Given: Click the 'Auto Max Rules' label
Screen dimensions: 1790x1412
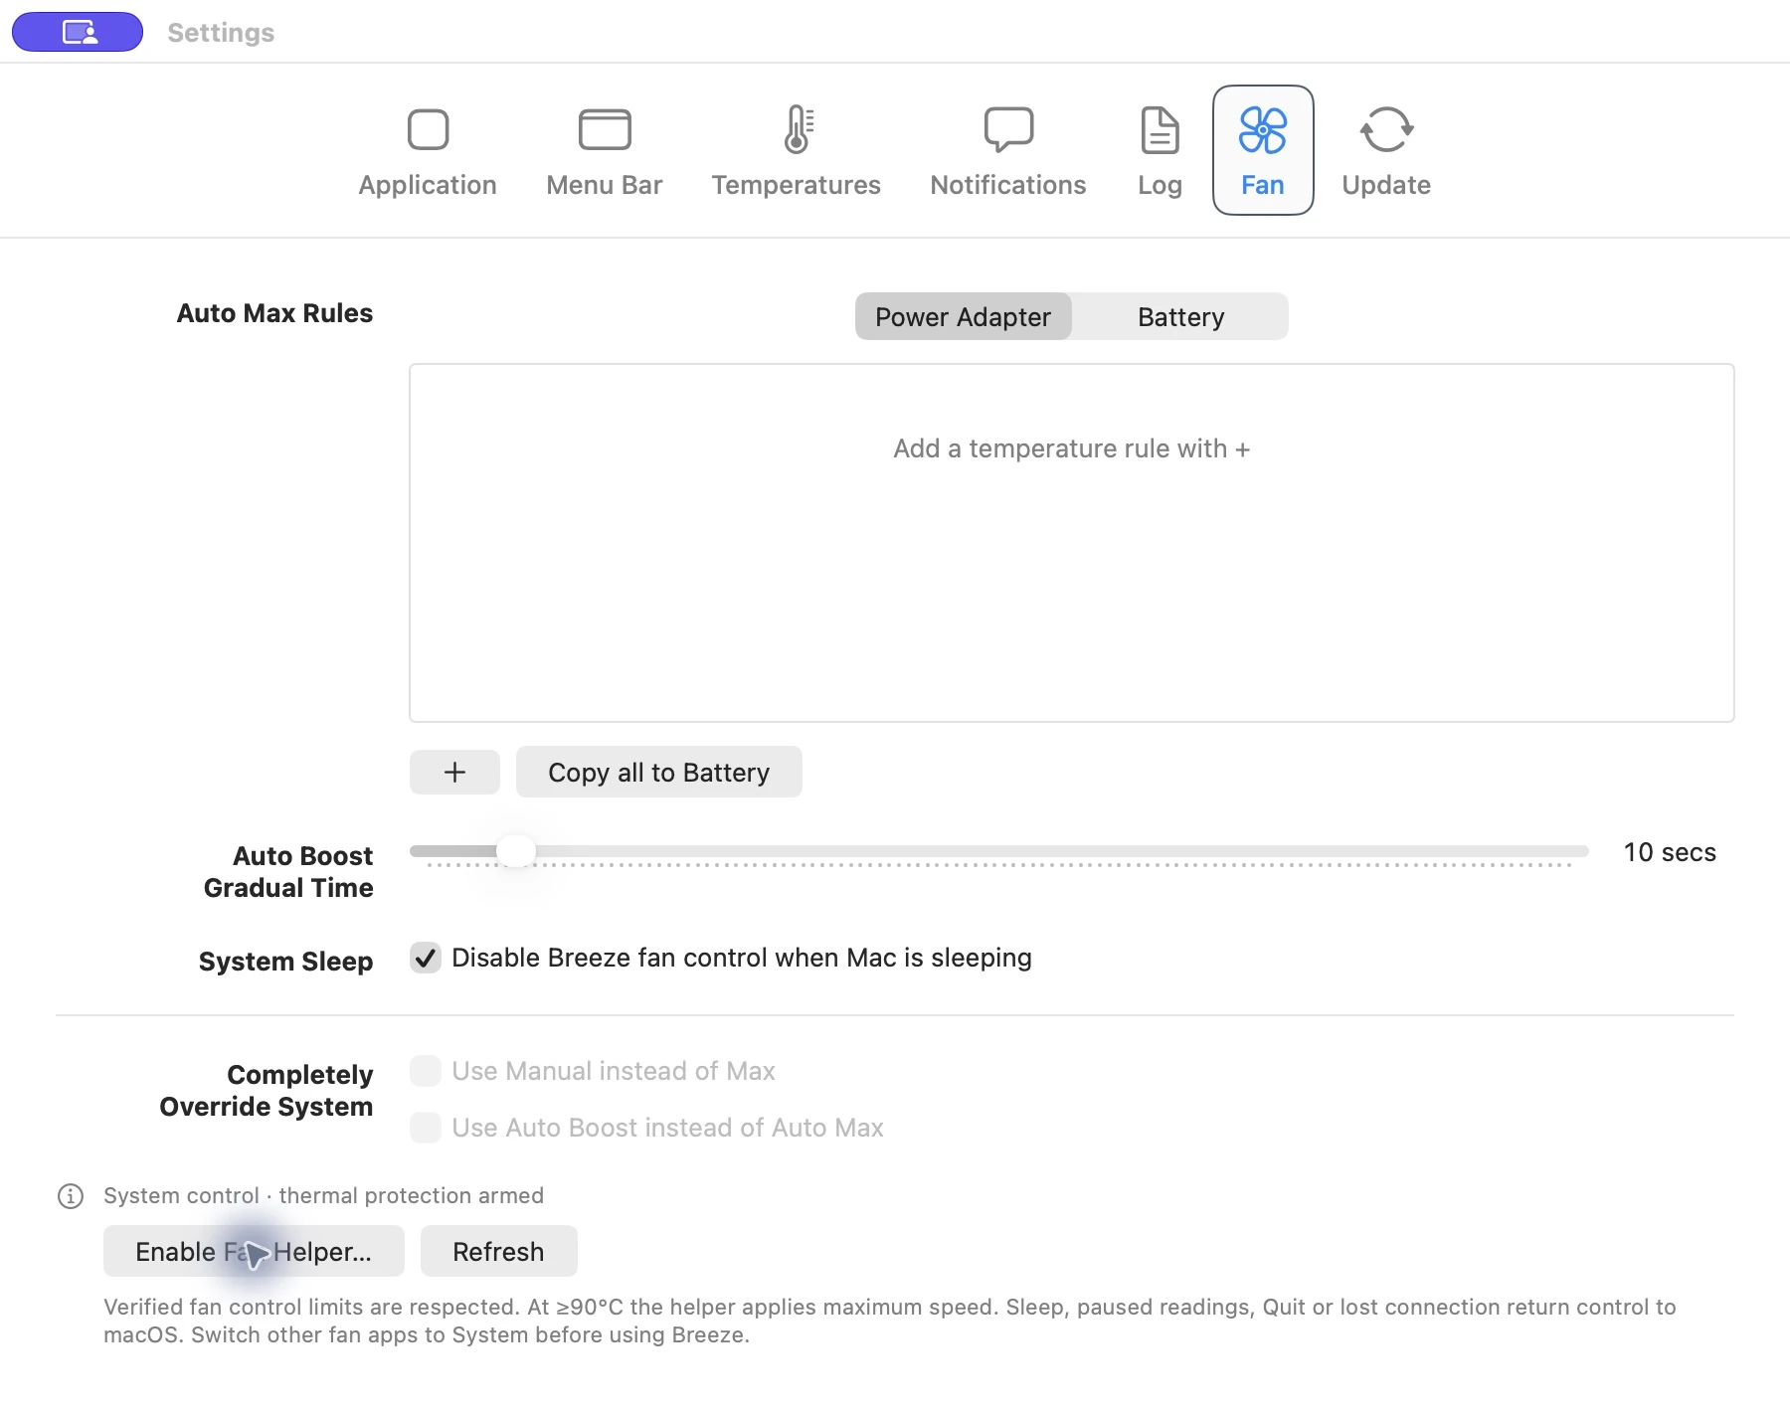Looking at the screenshot, I should [274, 313].
